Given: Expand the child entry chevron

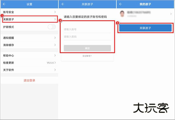Looking at the screenshot, I should click(171, 14).
